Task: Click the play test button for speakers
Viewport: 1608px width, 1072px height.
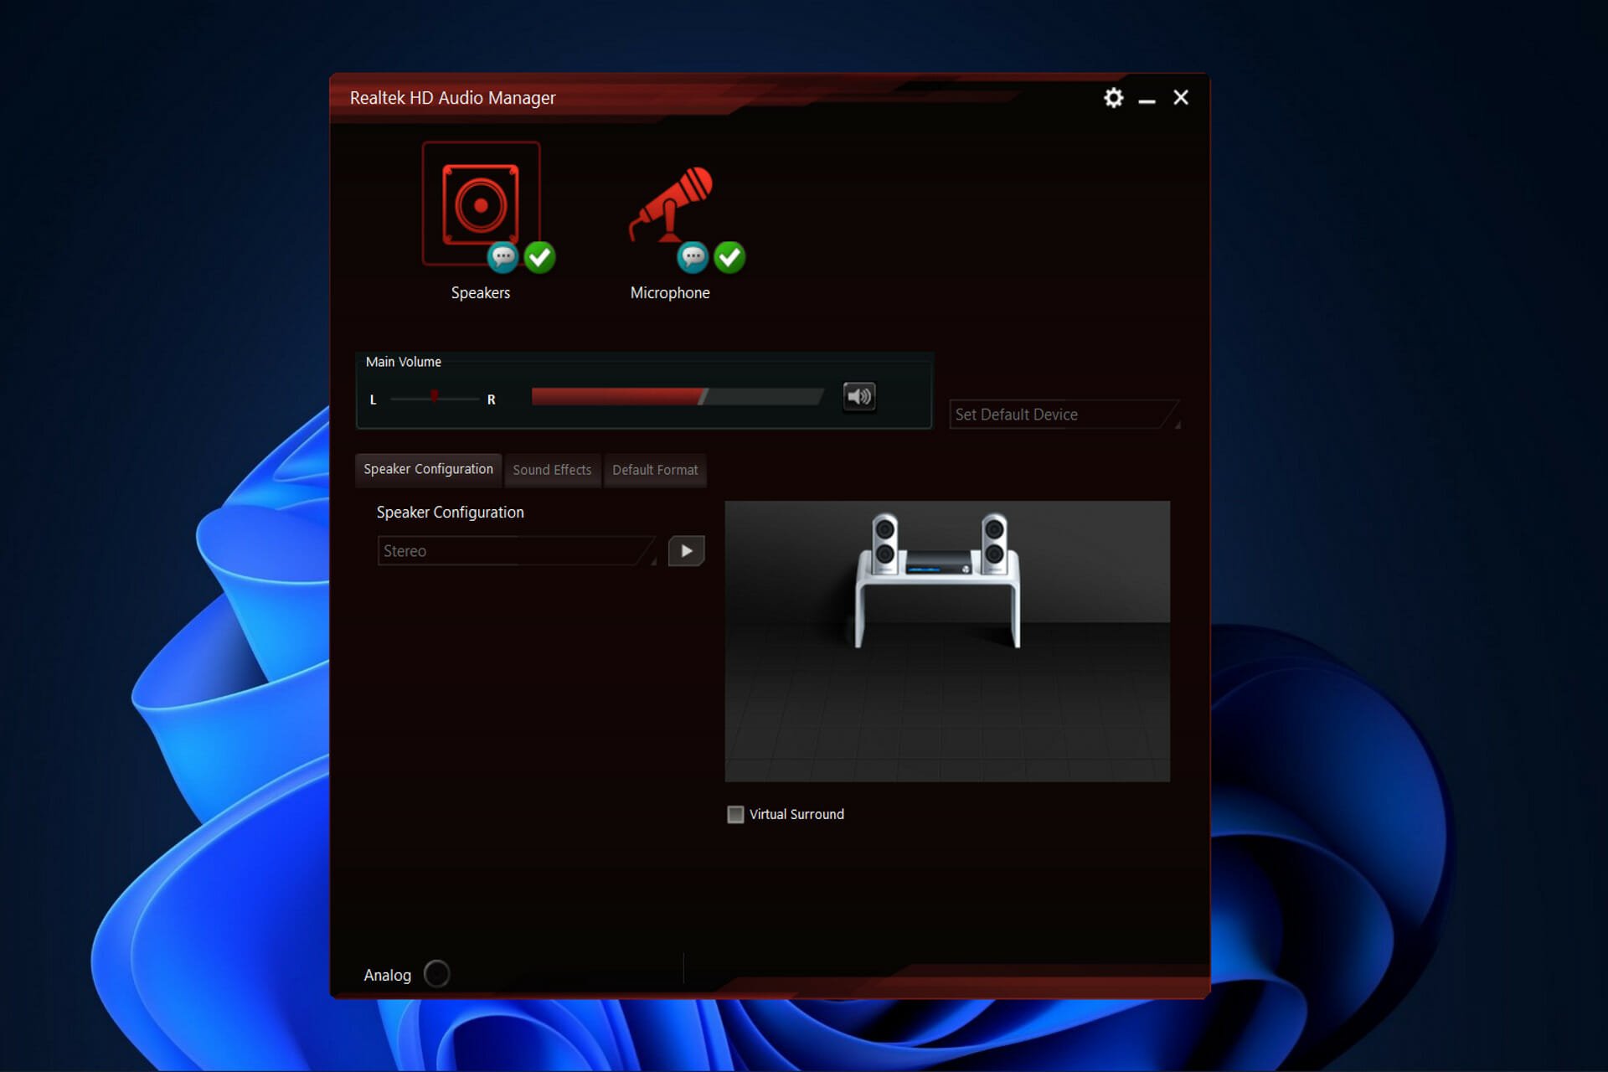Action: click(686, 550)
